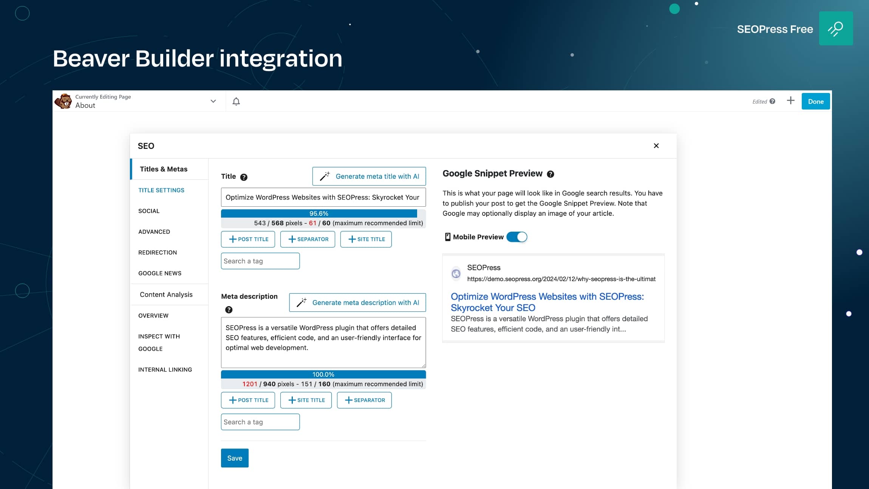This screenshot has width=869, height=489.
Task: Expand the currently editing page dropdown
Action: (x=213, y=101)
